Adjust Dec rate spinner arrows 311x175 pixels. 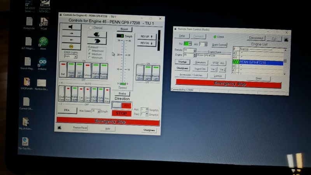click(x=147, y=114)
